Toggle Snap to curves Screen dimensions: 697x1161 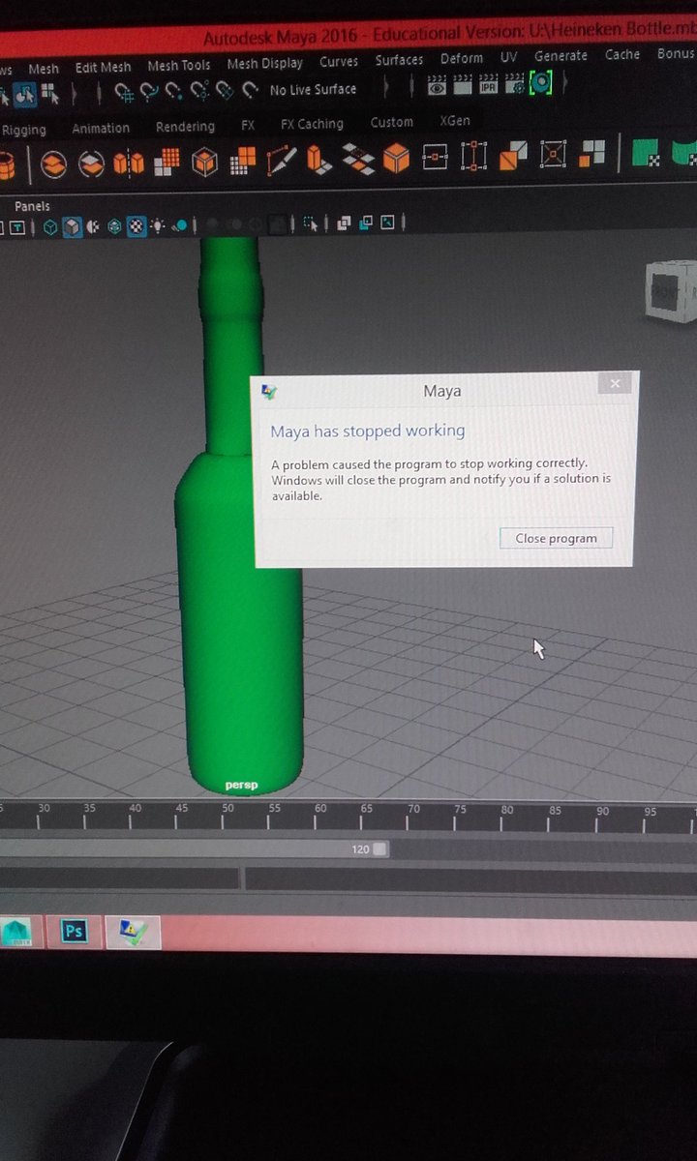148,92
